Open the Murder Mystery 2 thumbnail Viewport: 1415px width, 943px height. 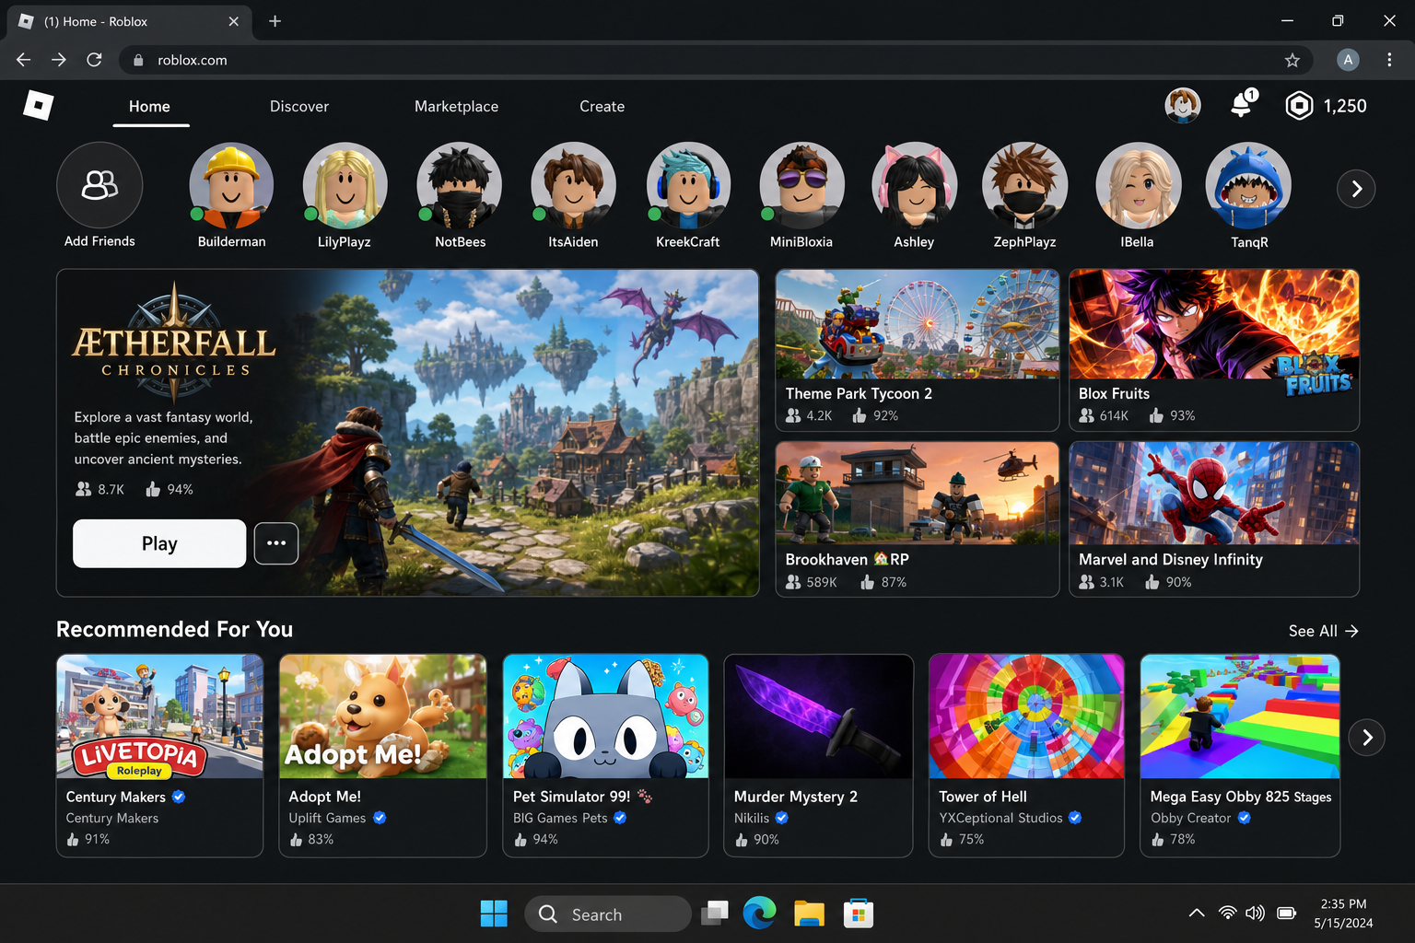click(x=818, y=716)
